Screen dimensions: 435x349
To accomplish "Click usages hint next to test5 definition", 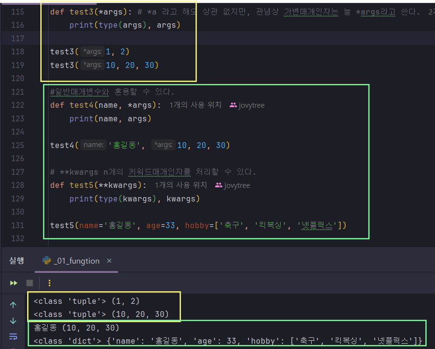I will (x=181, y=185).
